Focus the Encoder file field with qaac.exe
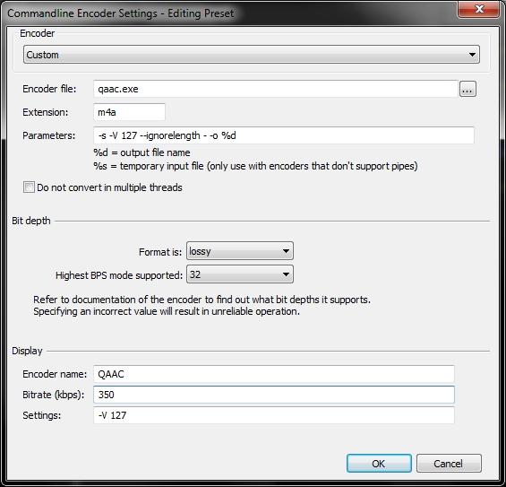 [x=276, y=89]
